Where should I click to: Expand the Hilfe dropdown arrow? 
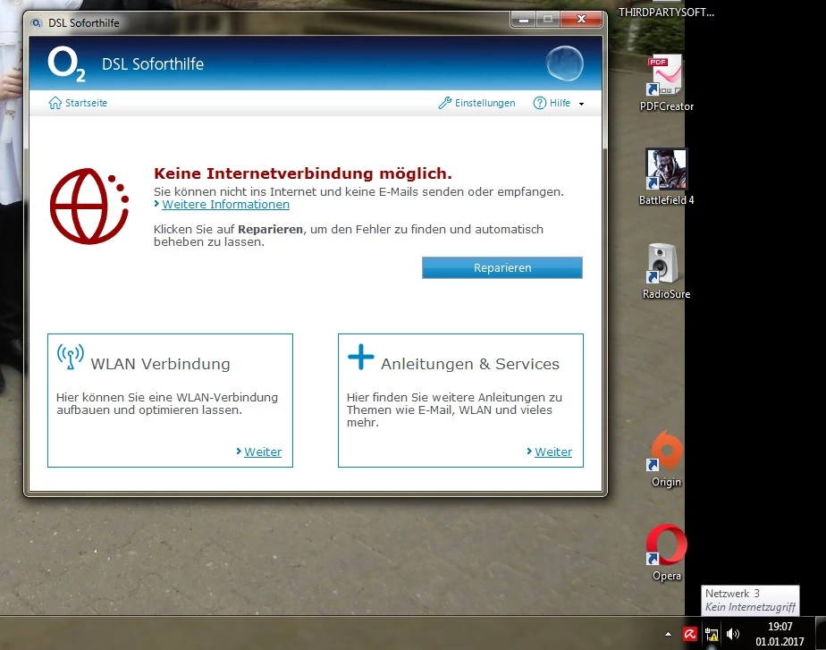581,104
